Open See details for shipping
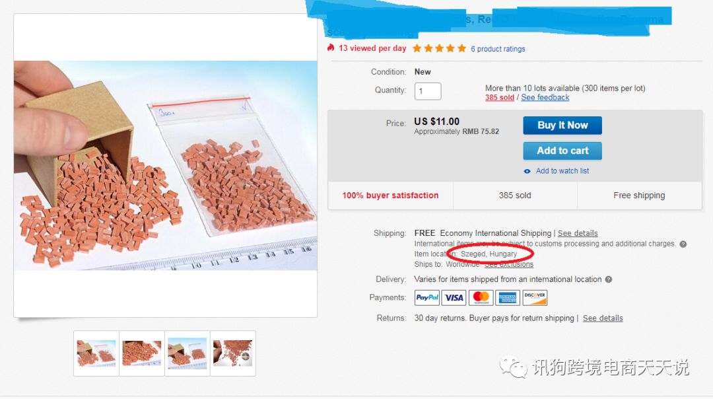This screenshot has height=399, width=713. coord(578,233)
